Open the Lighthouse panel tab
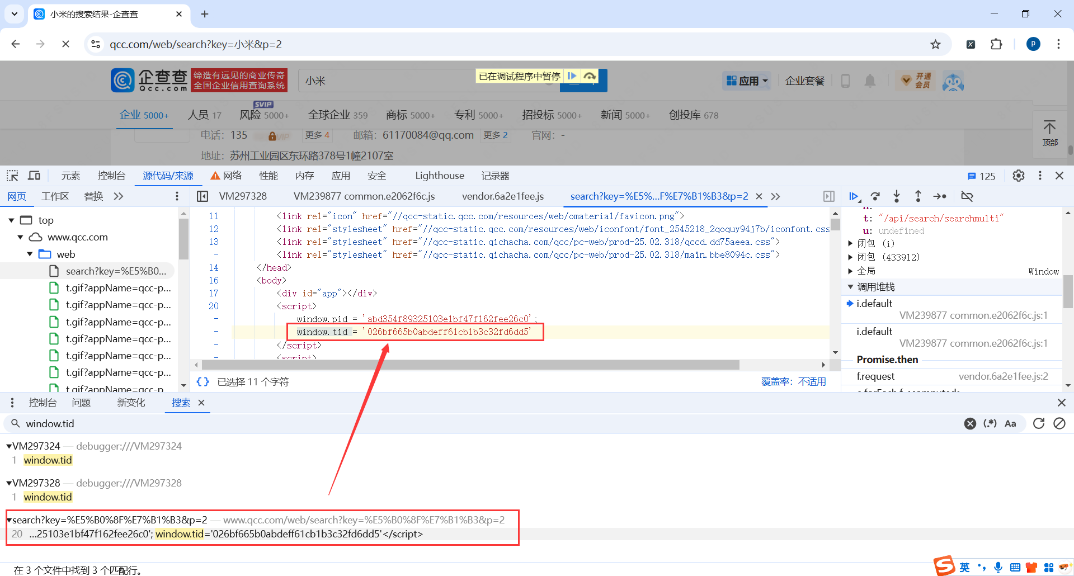The image size is (1074, 576). tap(440, 176)
